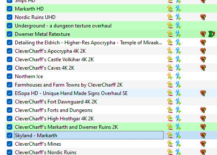
Task: Click heart question-mark flag for Nordic Ruins UHD
Action: [x=203, y=17]
